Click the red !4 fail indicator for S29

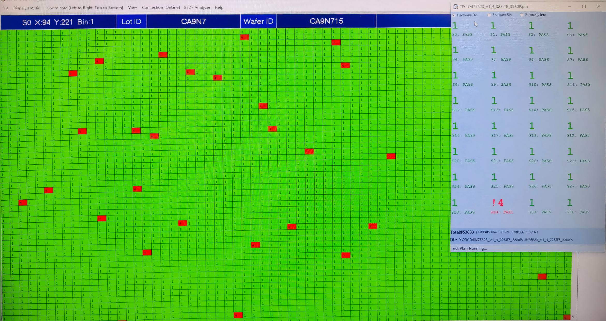click(x=498, y=202)
